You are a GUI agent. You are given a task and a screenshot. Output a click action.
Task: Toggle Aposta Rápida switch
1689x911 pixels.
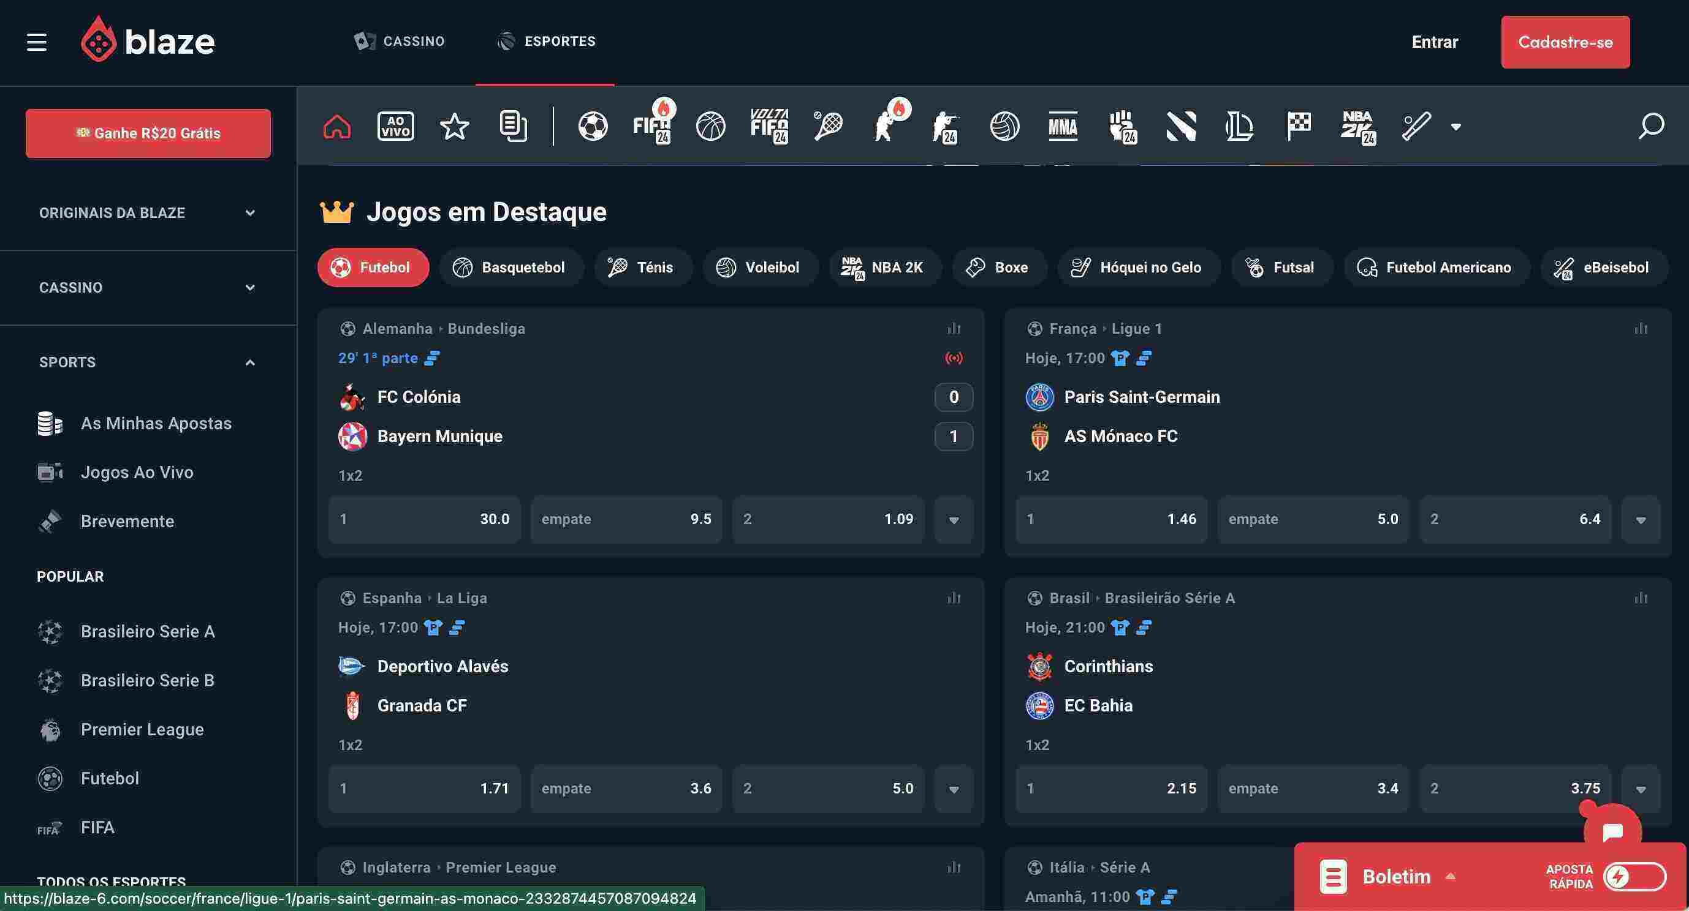[x=1634, y=876]
